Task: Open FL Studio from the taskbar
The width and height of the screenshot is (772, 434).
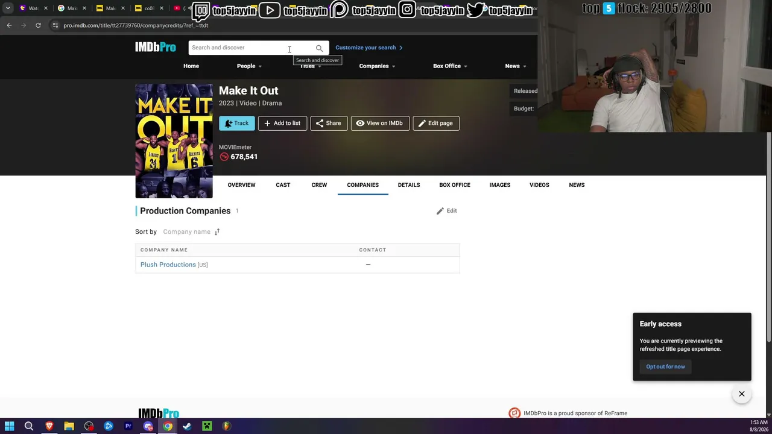Action: [227, 426]
